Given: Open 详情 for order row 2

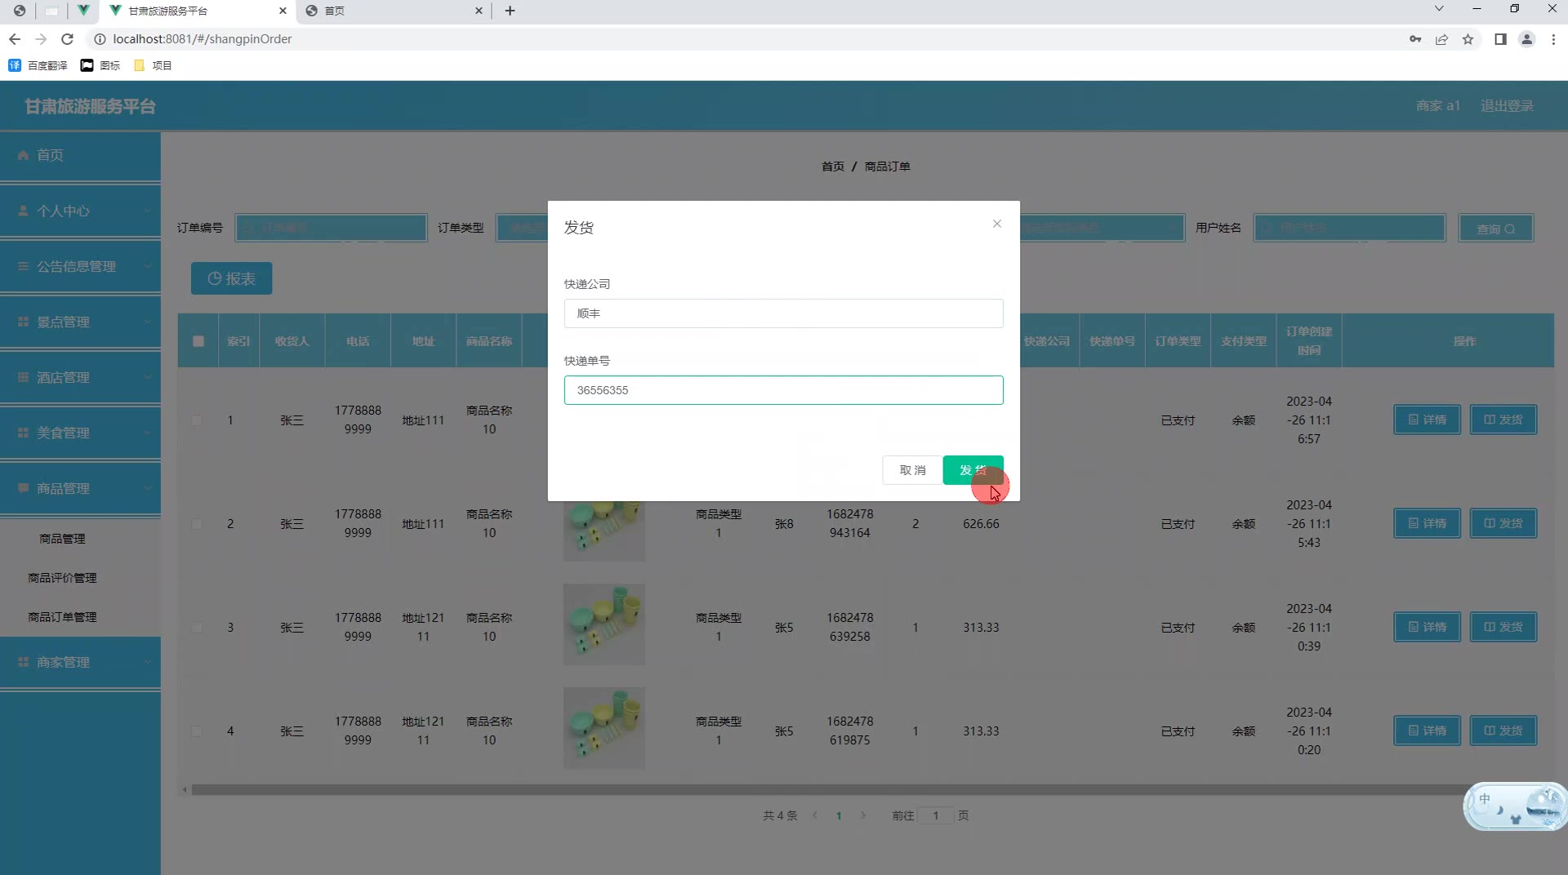Looking at the screenshot, I should click(1427, 523).
